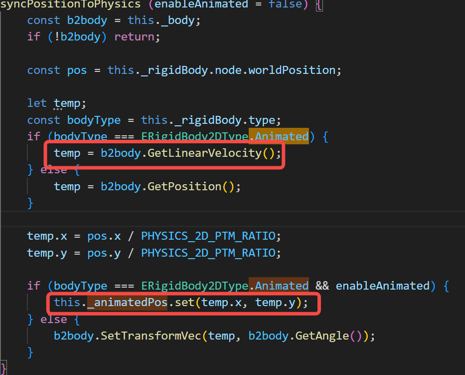Click '!b2body' in the if condition

(x=77, y=37)
